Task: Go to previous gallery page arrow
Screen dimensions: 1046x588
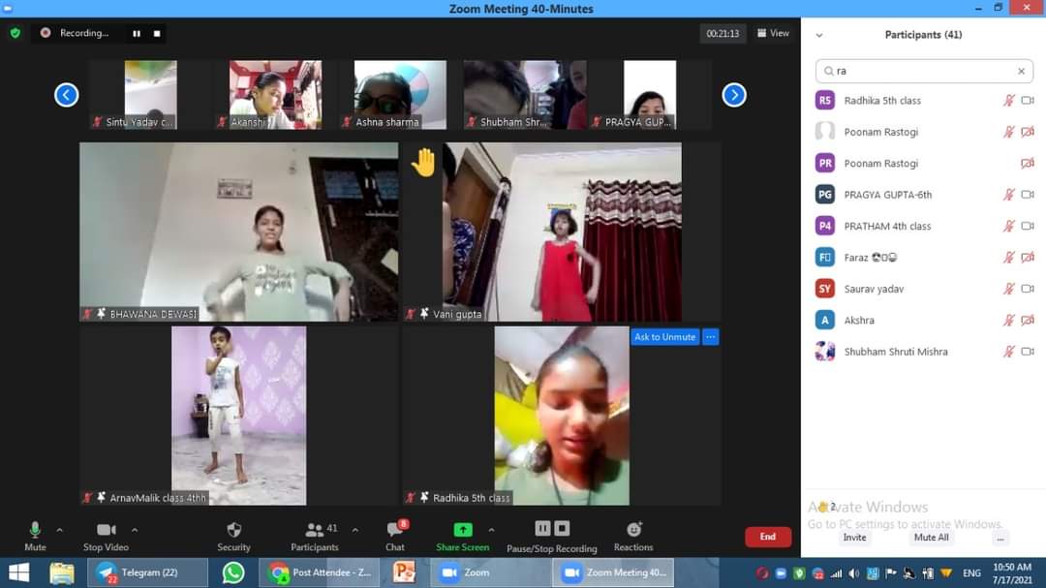Action: pyautogui.click(x=66, y=95)
